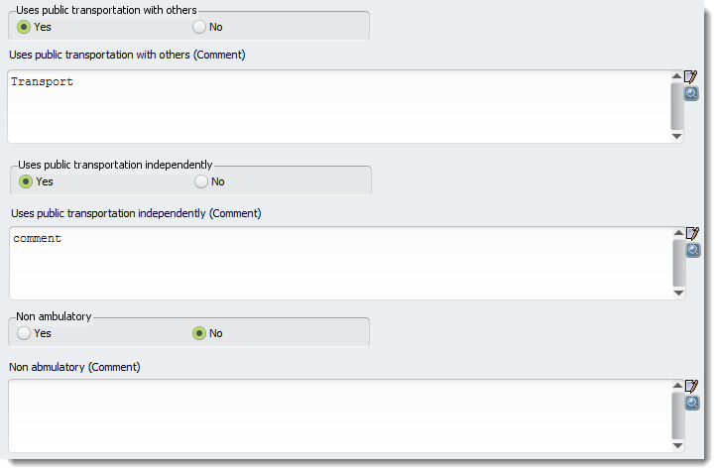Click scroll down arrow in Non abmulatory comment box
The height and width of the screenshot is (474, 719).
tap(677, 445)
